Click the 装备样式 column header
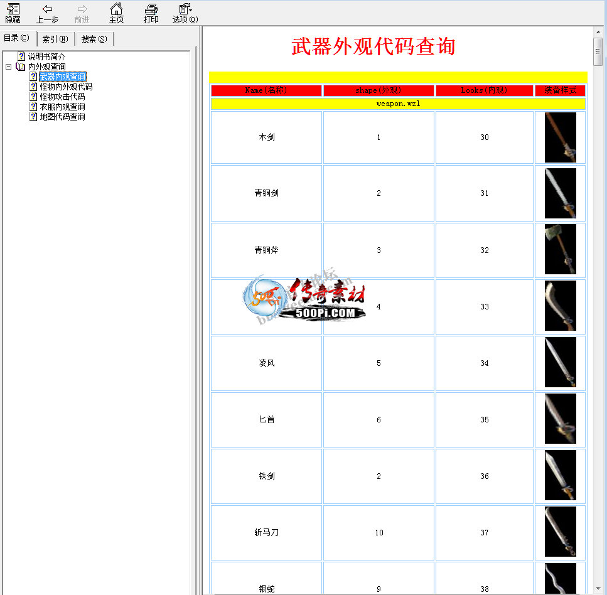This screenshot has width=607, height=595. tap(560, 90)
